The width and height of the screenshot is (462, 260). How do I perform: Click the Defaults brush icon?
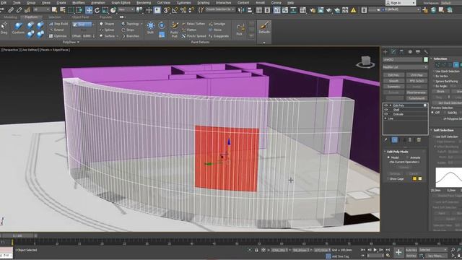264,27
